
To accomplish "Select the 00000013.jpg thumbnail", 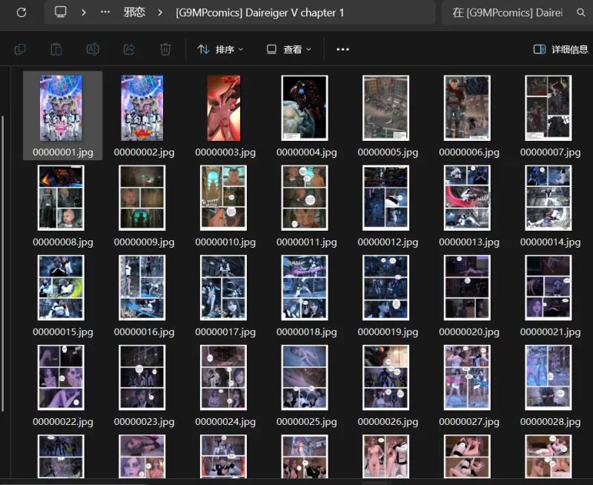I will point(467,197).
